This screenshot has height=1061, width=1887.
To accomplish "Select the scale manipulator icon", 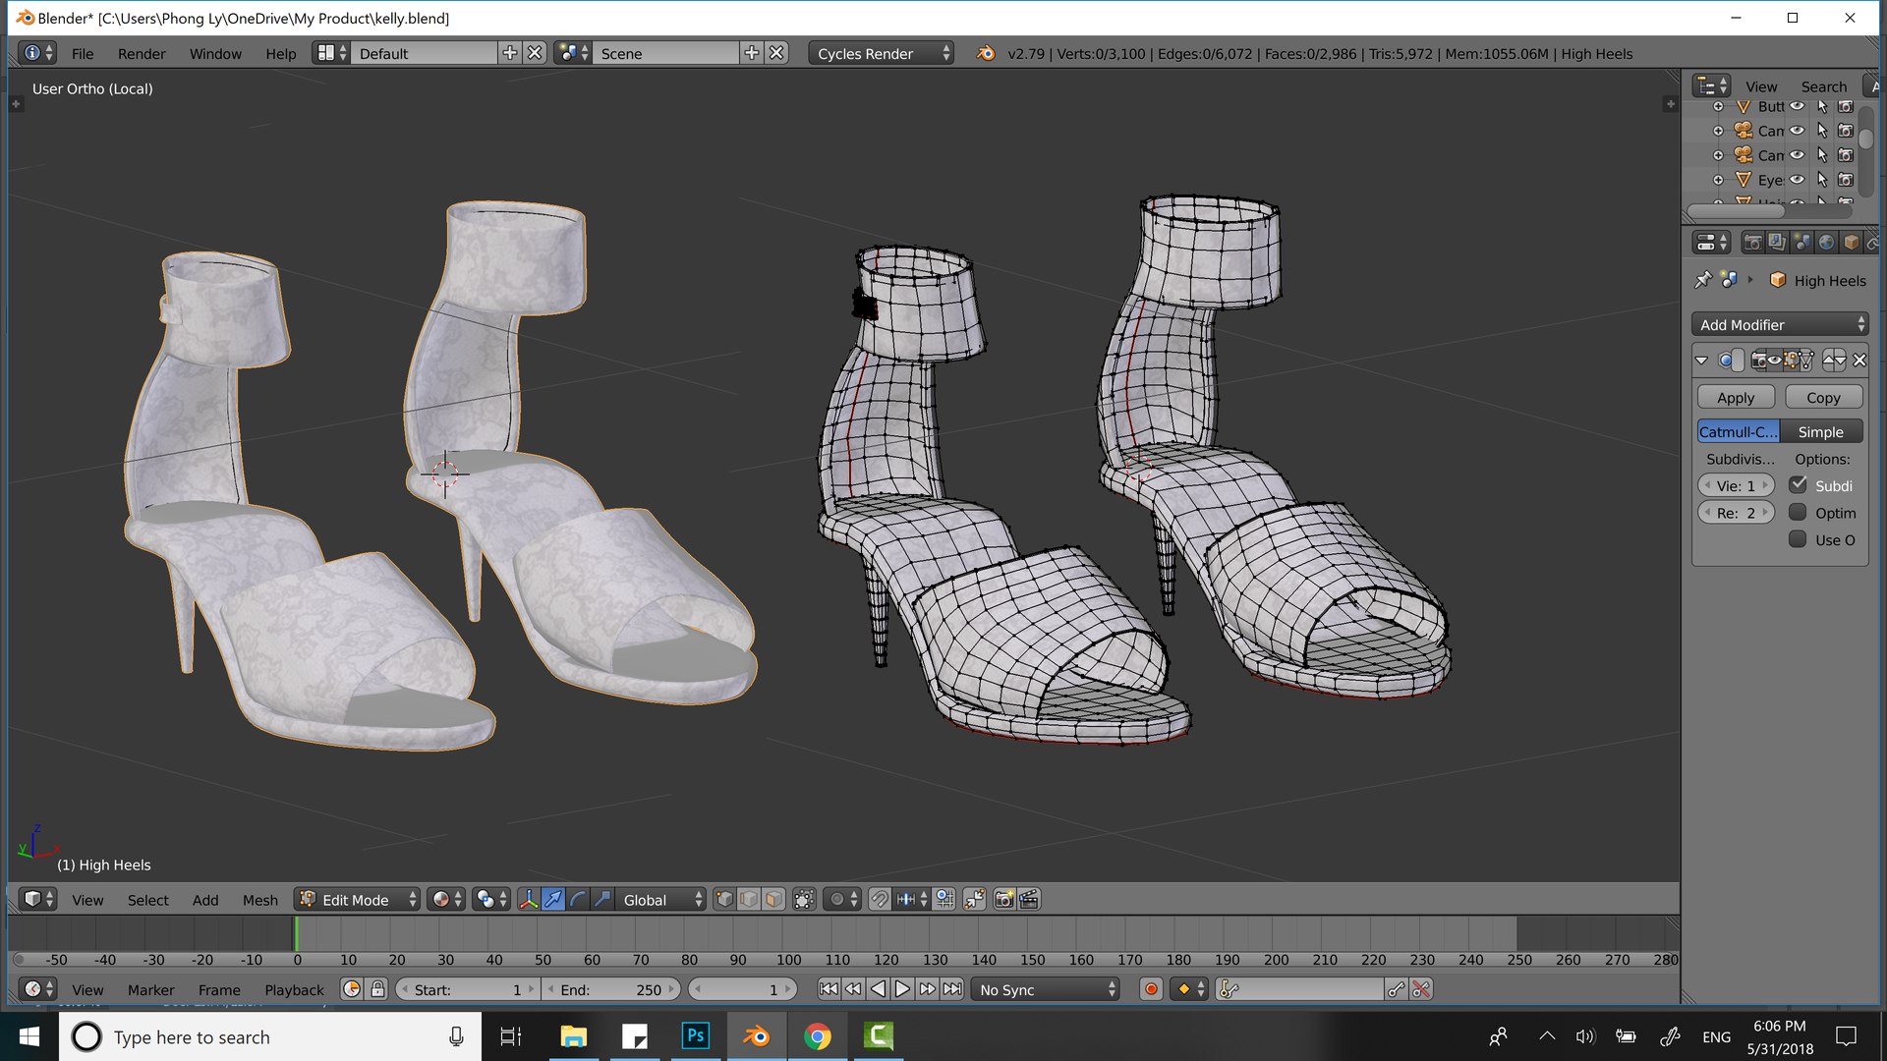I will tap(602, 899).
